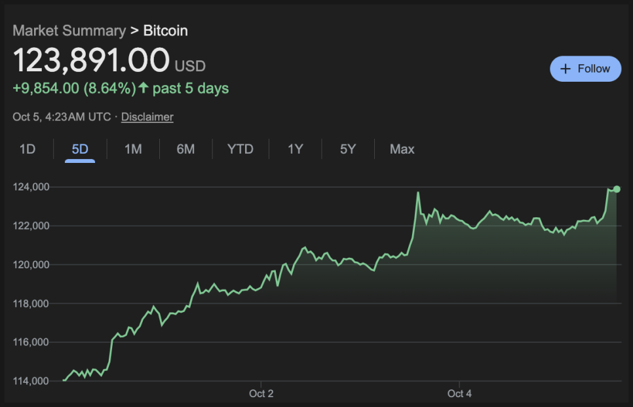633x407 pixels.
Task: Switch to the 1Y range tab
Action: tap(295, 149)
